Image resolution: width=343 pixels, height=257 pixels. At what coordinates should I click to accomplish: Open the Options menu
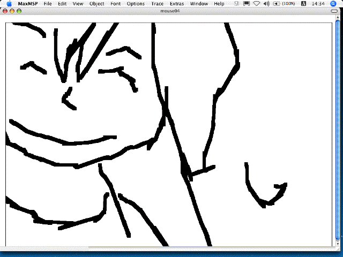coord(136,4)
